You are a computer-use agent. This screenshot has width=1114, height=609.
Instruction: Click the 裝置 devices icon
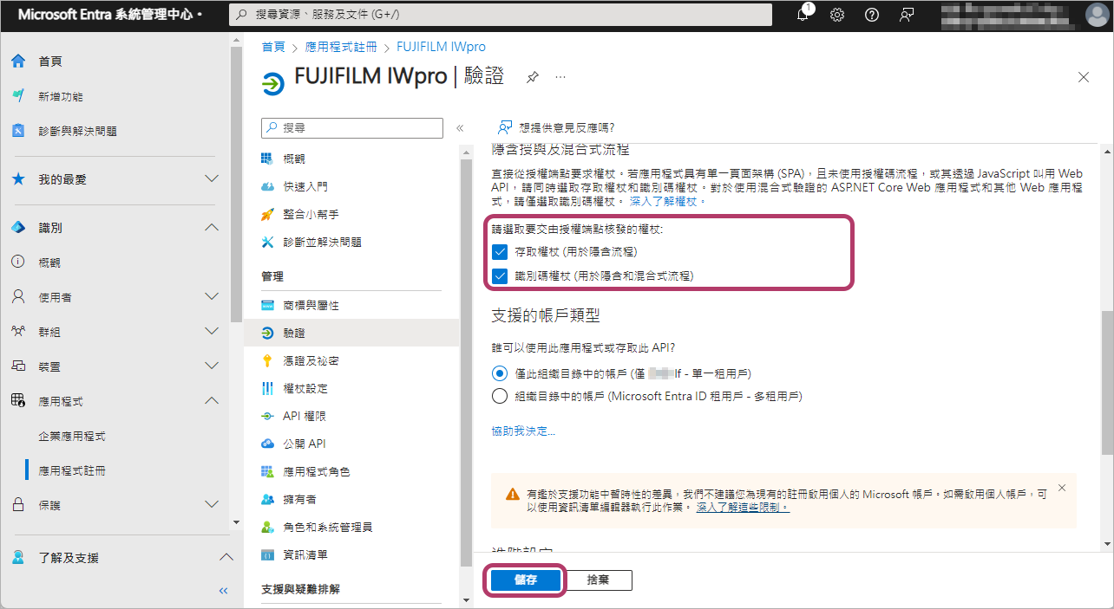coord(18,366)
